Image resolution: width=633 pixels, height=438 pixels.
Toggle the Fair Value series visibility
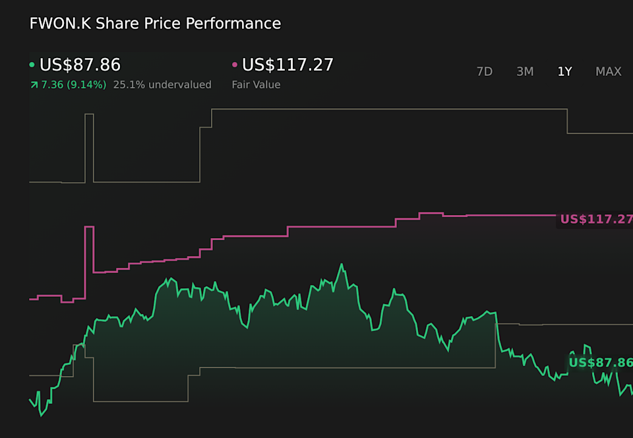(286, 65)
